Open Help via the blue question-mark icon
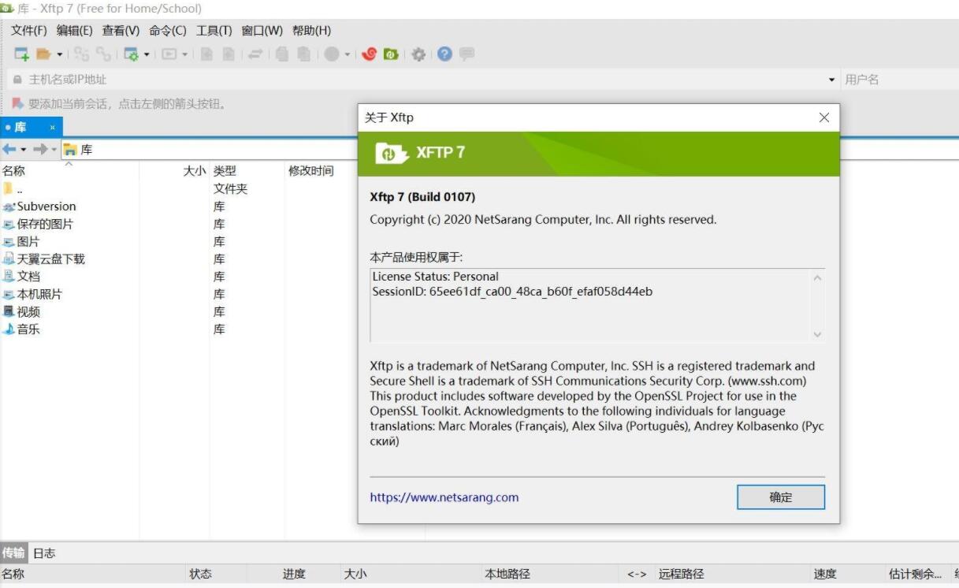Image resolution: width=959 pixels, height=588 pixels. (444, 54)
